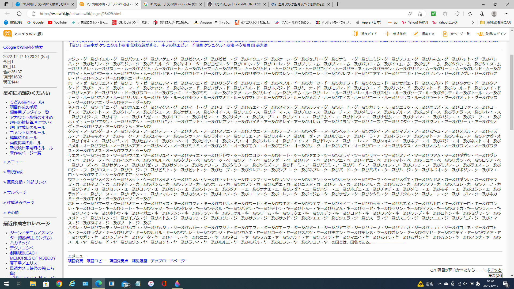This screenshot has height=289, width=514.
Task: Open Chrome from the taskbar
Action: coord(59,284)
